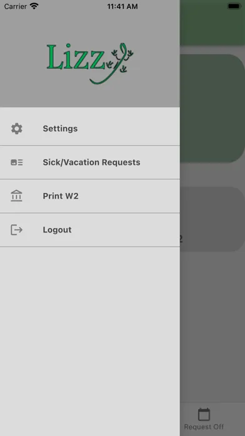Viewport: 245px width, 436px height.
Task: Tap the Carrier text in the status bar
Action: (x=15, y=6)
